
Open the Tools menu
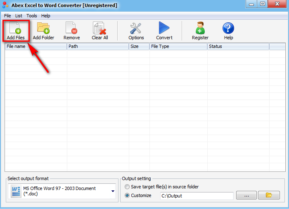point(32,16)
